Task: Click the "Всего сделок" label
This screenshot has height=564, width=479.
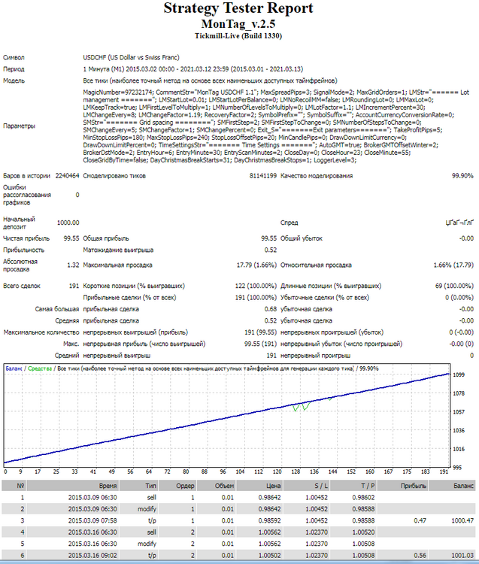Action: point(22,286)
